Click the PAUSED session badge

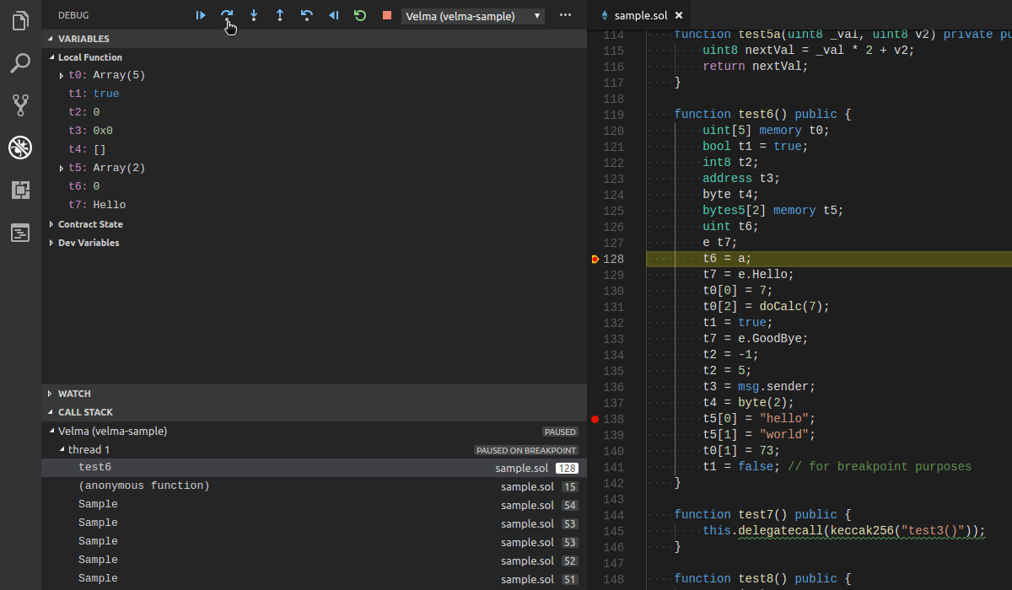561,432
